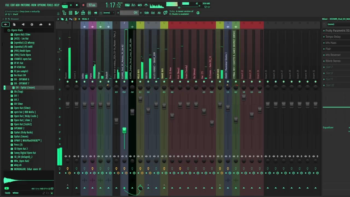This screenshot has width=350, height=197.
Task: Open the TOOLS menu
Action: pyautogui.click(x=50, y=5)
